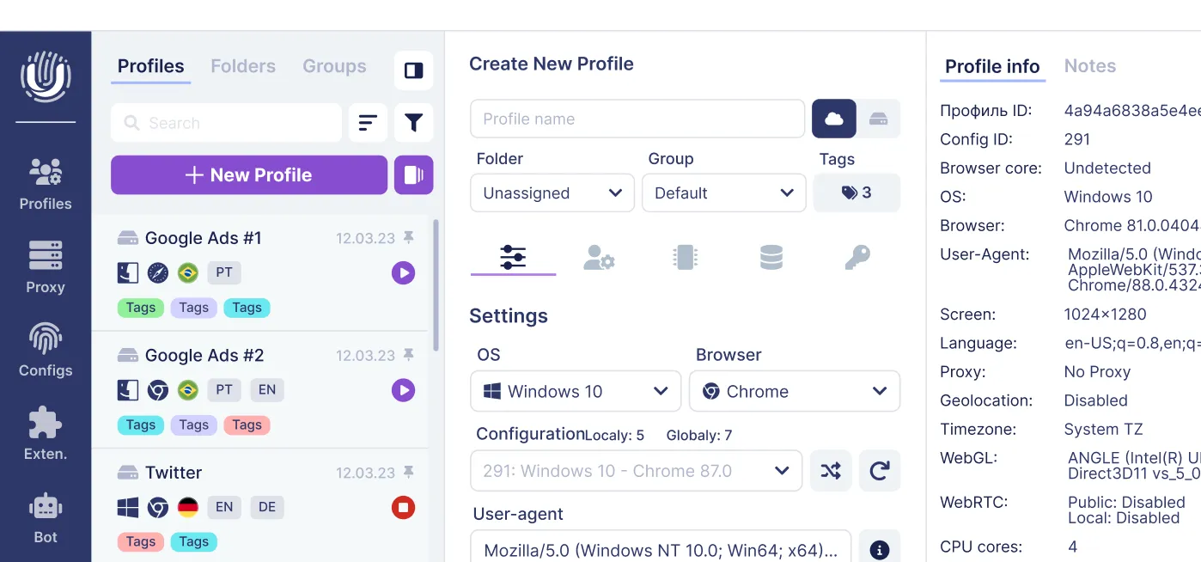Viewport: 1201px width, 562px height.
Task: Select cloud storage for profile
Action: pos(834,119)
